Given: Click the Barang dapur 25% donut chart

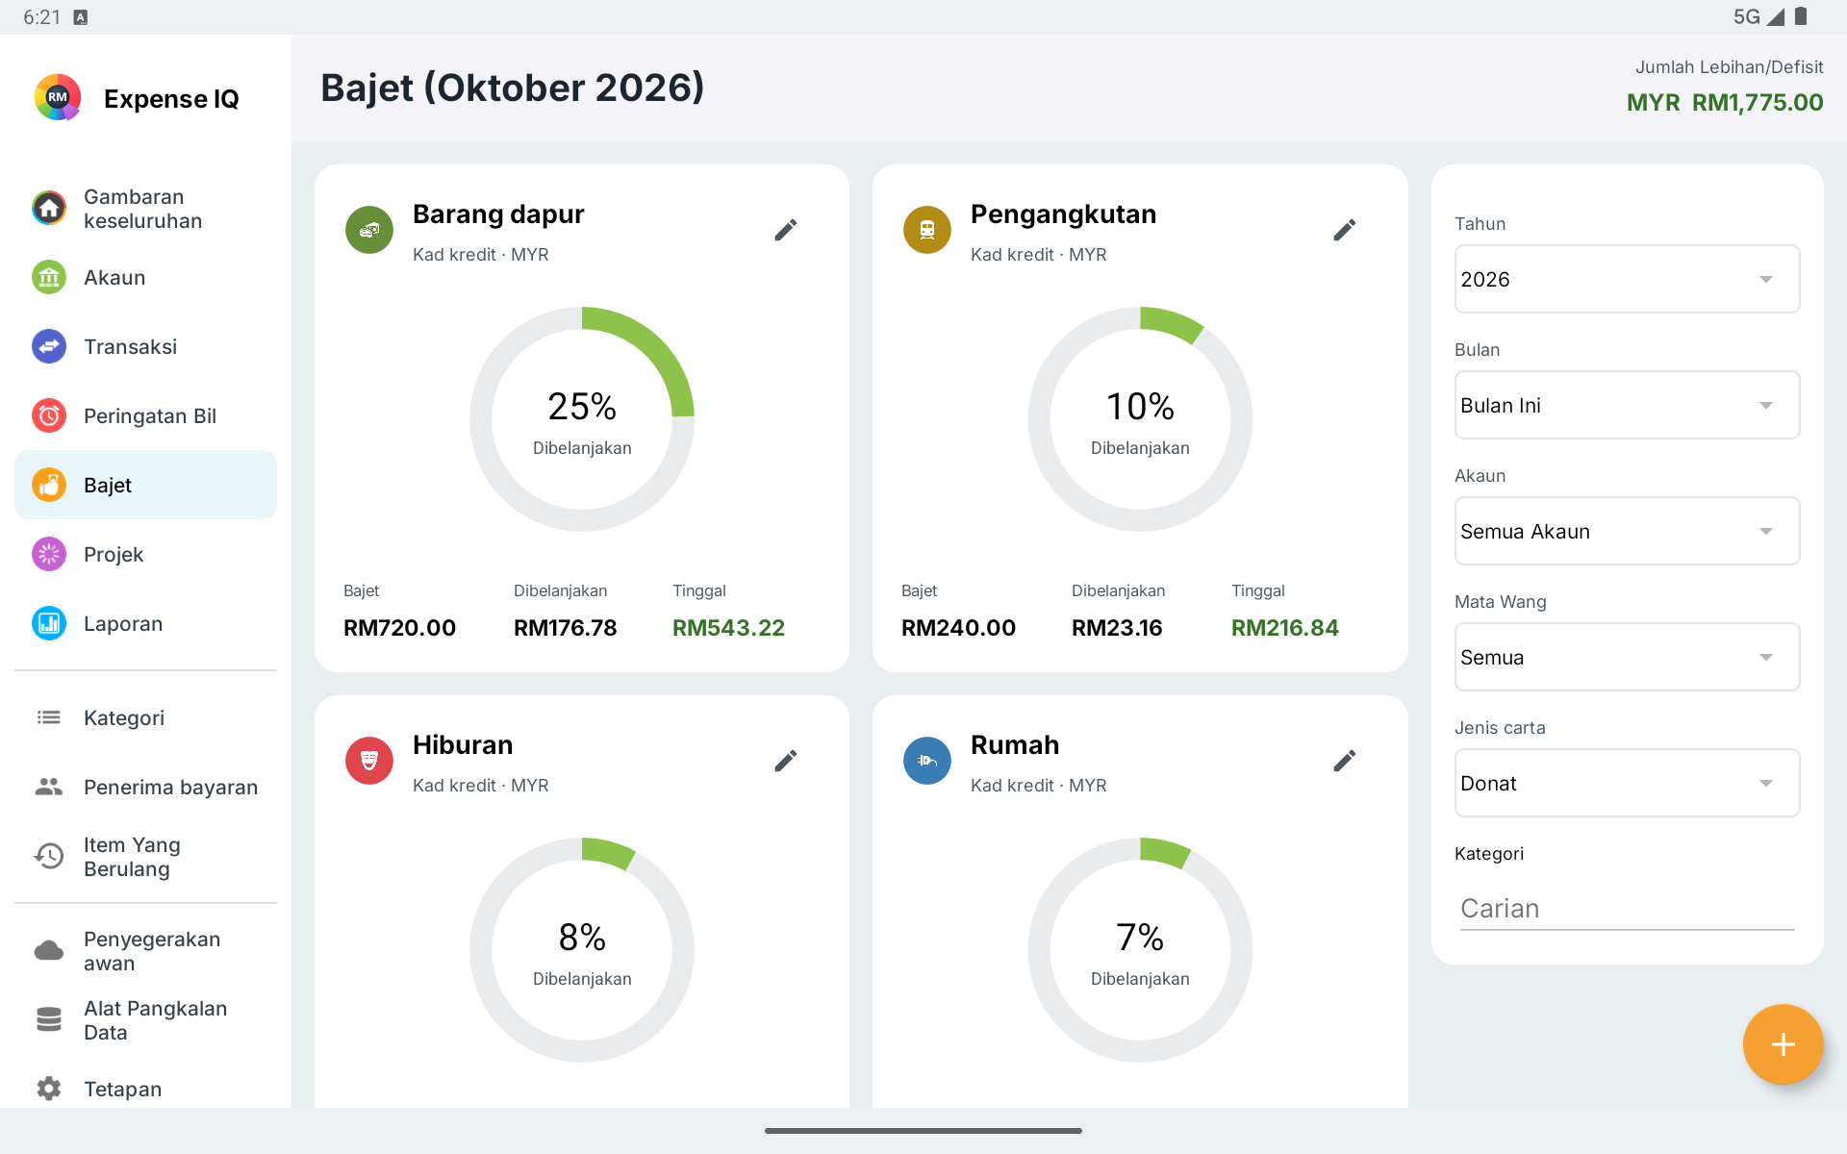Looking at the screenshot, I should [x=582, y=419].
